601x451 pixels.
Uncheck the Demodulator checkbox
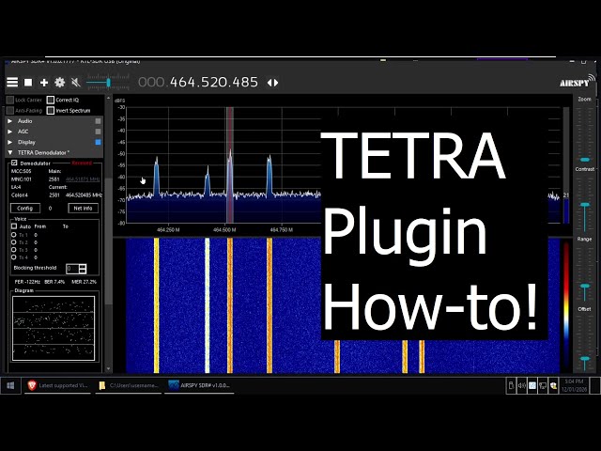coord(14,163)
